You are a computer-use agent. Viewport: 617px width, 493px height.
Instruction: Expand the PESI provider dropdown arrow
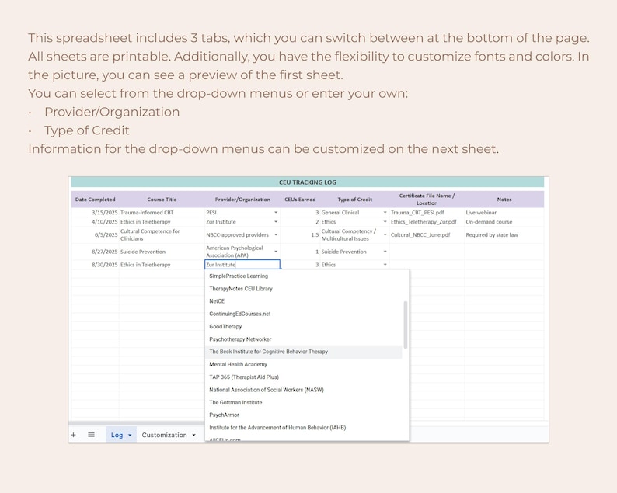(x=276, y=212)
